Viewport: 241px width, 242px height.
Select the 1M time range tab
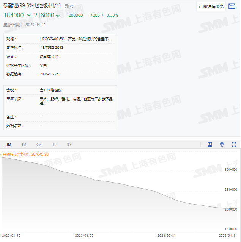pos(8,144)
